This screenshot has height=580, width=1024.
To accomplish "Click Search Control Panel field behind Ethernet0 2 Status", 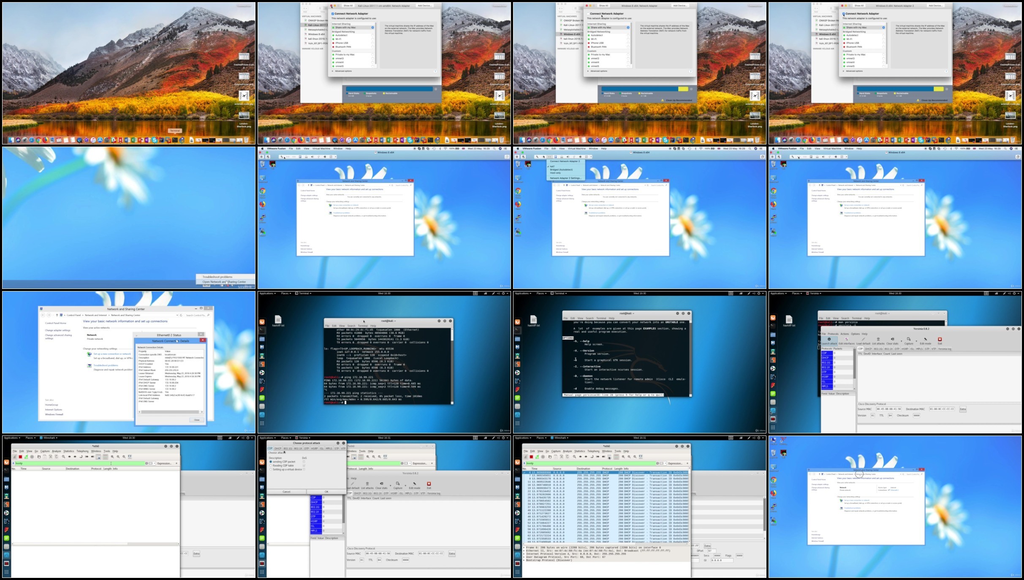I will (x=198, y=315).
